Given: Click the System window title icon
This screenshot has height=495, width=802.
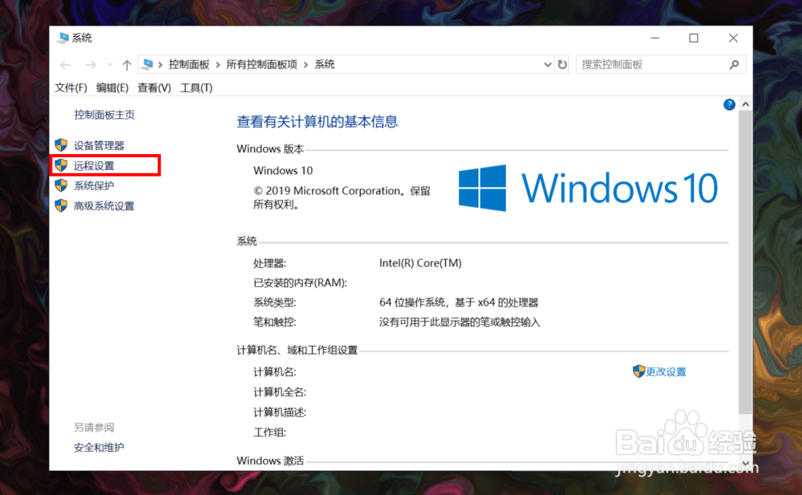Looking at the screenshot, I should pyautogui.click(x=63, y=38).
